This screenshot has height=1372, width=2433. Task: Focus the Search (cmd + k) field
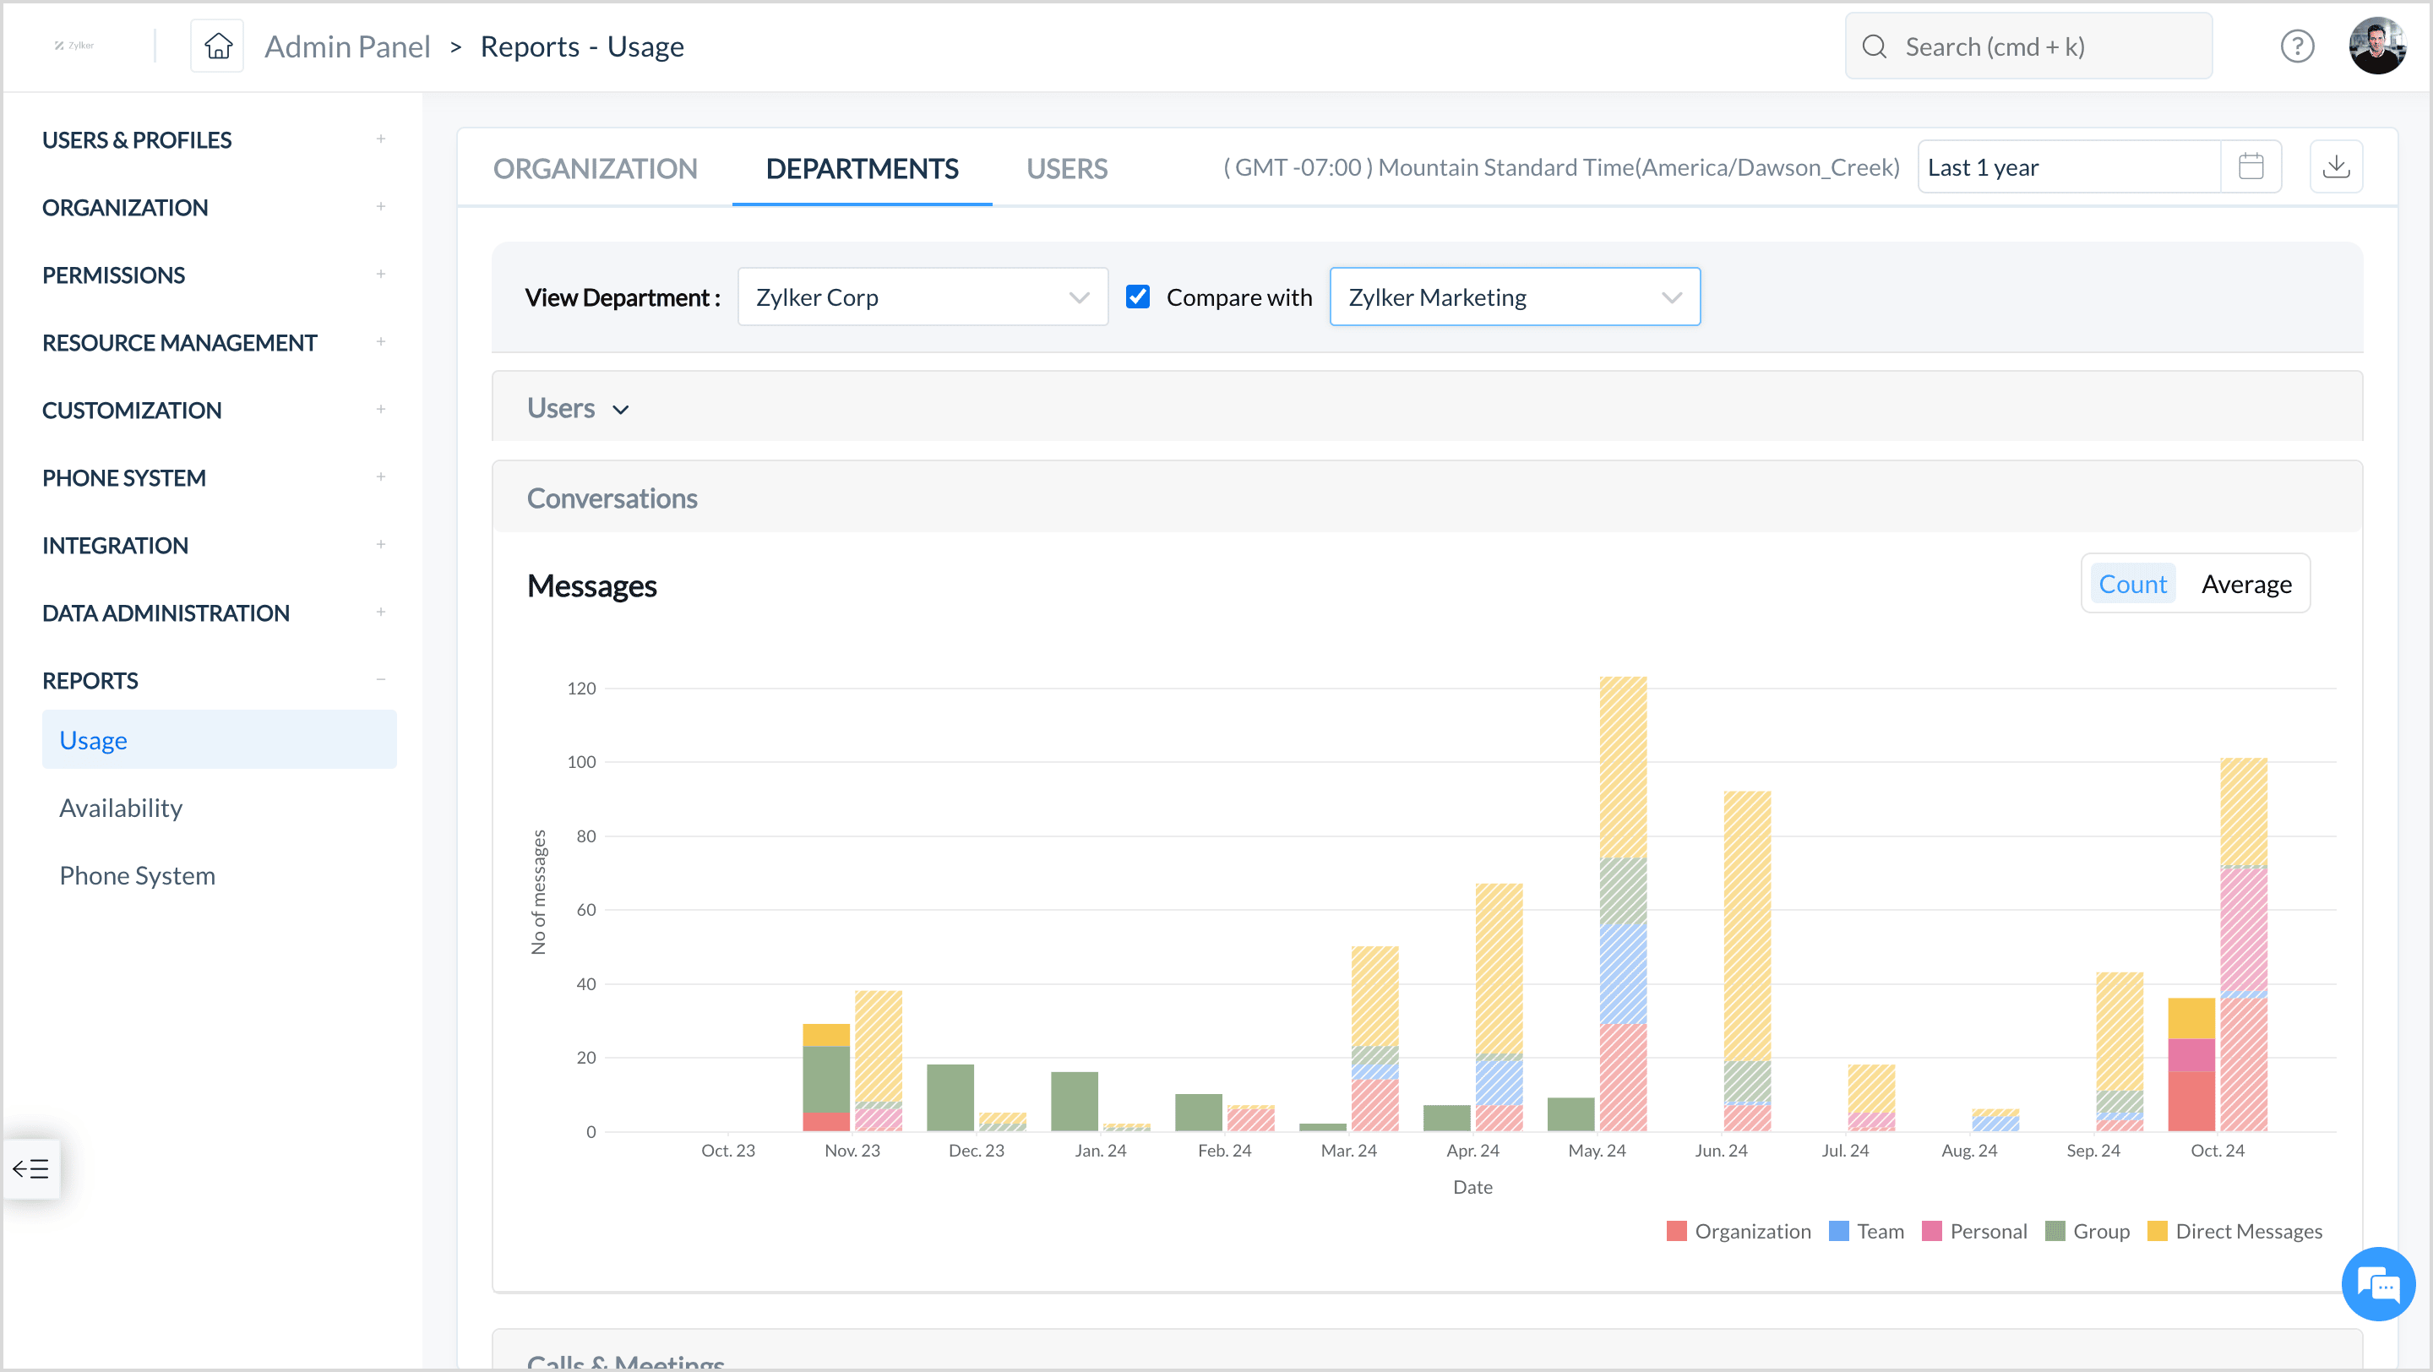click(x=2028, y=46)
